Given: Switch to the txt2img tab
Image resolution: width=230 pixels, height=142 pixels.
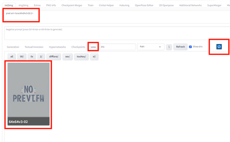Looking at the screenshot, I should (x=9, y=5).
